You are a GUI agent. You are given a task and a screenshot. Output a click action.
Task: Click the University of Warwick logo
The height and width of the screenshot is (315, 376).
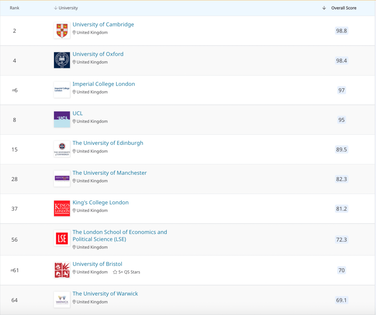tap(62, 300)
